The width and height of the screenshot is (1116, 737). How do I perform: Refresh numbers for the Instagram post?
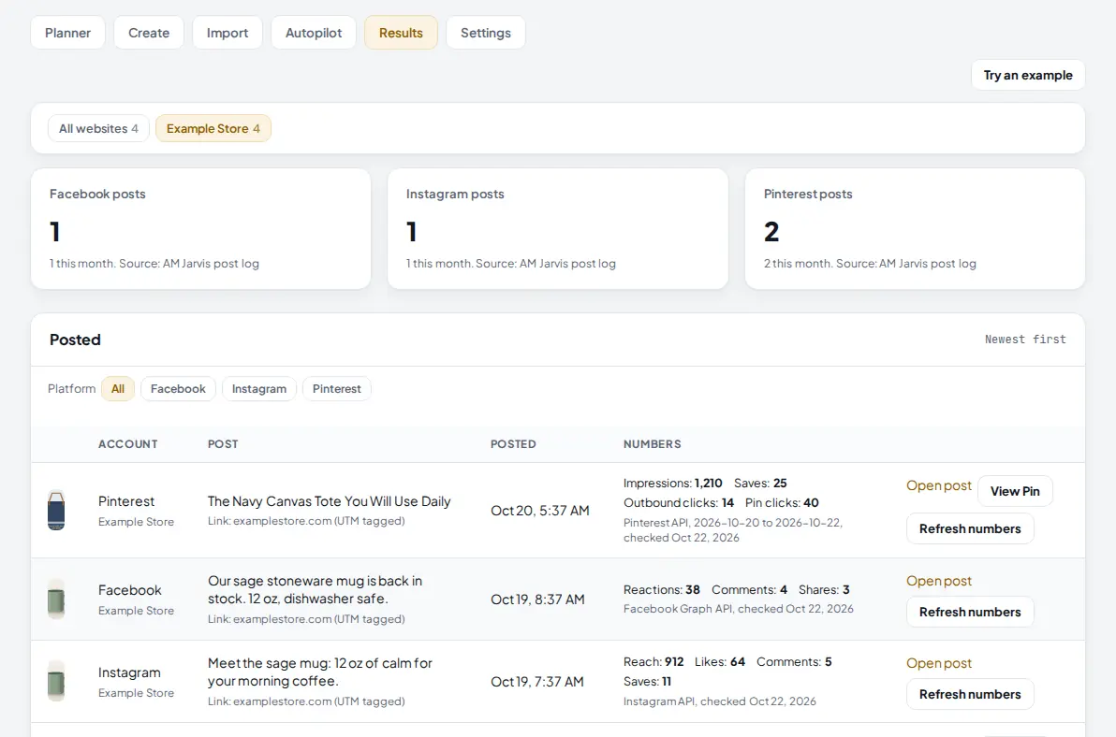[x=969, y=694]
